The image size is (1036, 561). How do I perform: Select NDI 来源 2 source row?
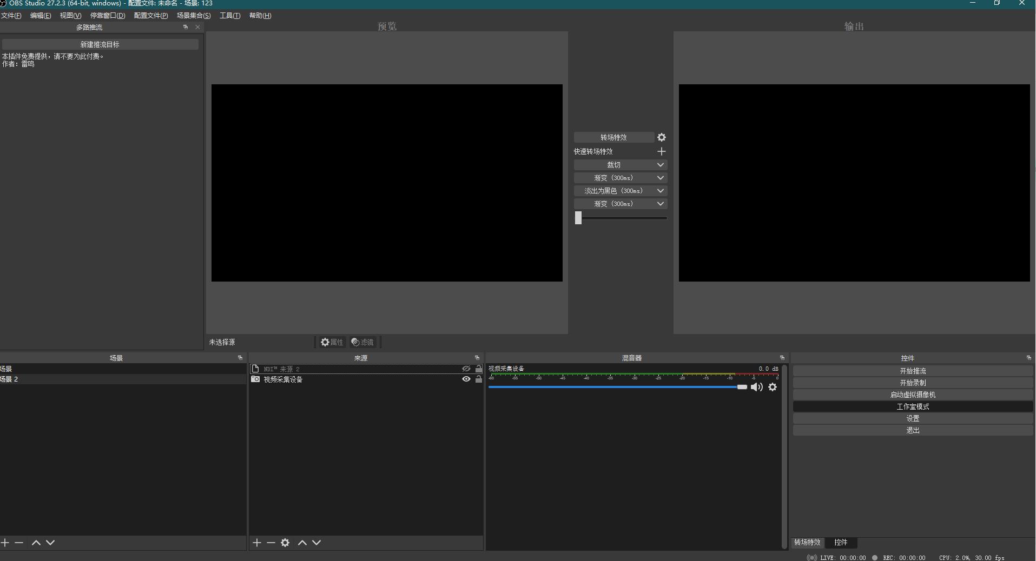pyautogui.click(x=366, y=369)
